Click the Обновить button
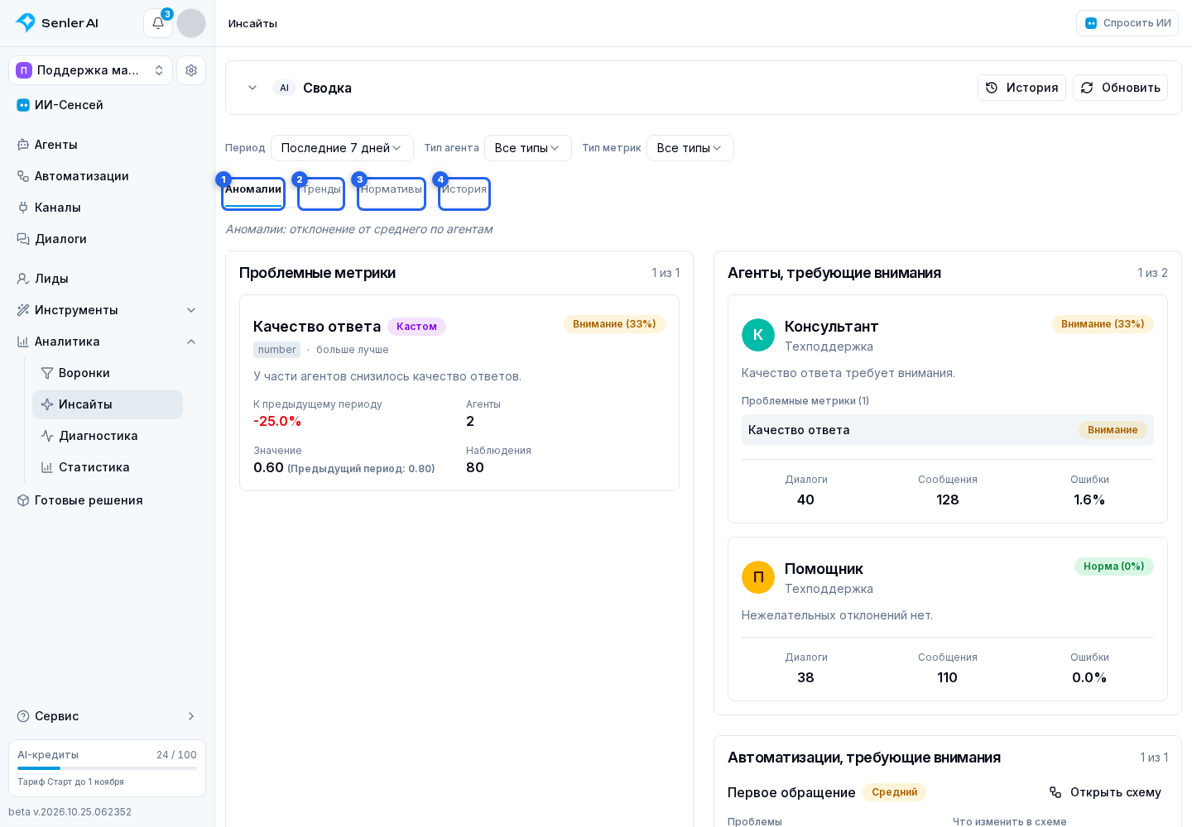This screenshot has width=1192, height=827. pyautogui.click(x=1120, y=88)
